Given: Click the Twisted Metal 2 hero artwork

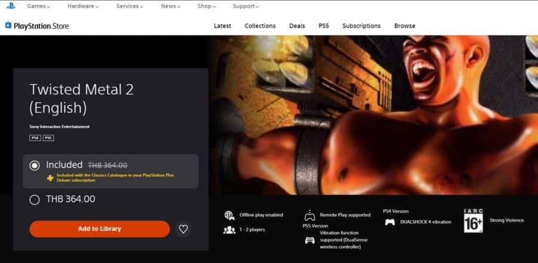Looking at the screenshot, I should pyautogui.click(x=374, y=115).
